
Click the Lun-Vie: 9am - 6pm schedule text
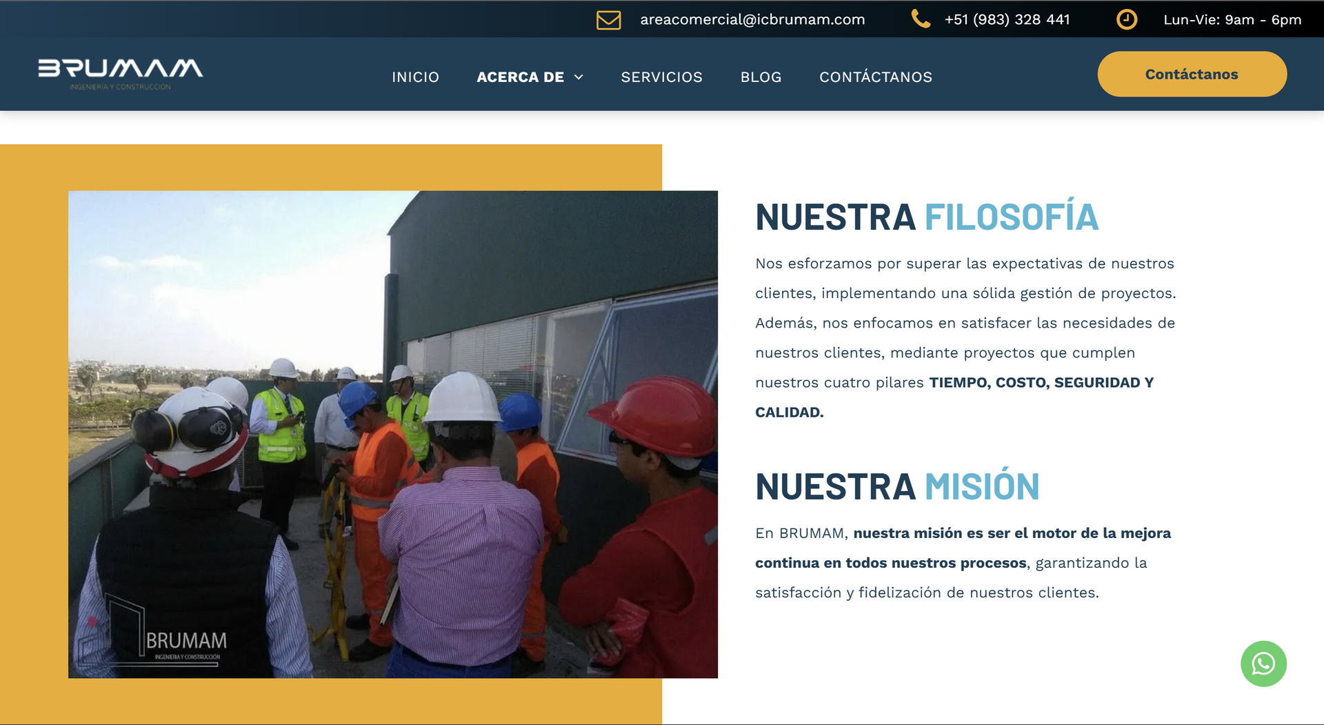[1233, 19]
